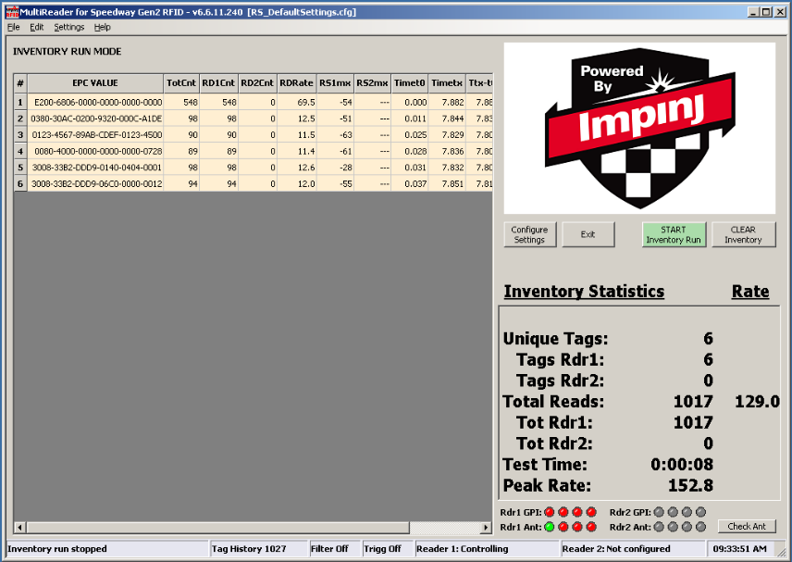Viewport: 792px width, 562px height.
Task: Click 'Trigg Off' in the status bar
Action: coord(382,549)
